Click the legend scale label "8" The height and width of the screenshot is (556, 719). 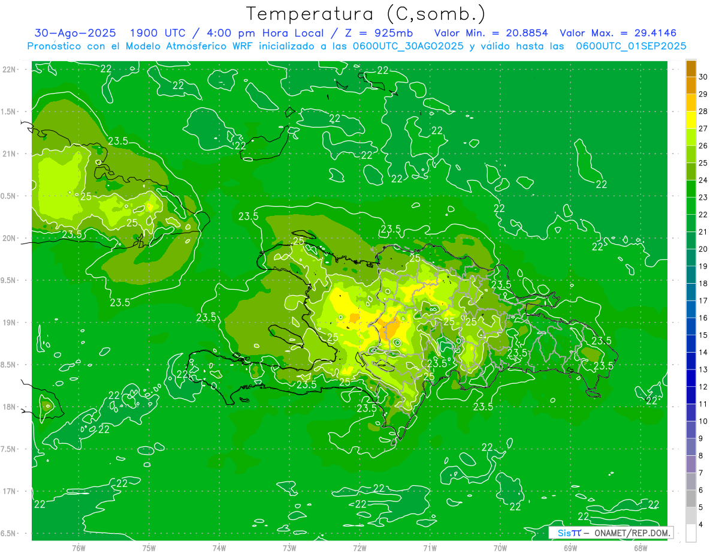702,456
